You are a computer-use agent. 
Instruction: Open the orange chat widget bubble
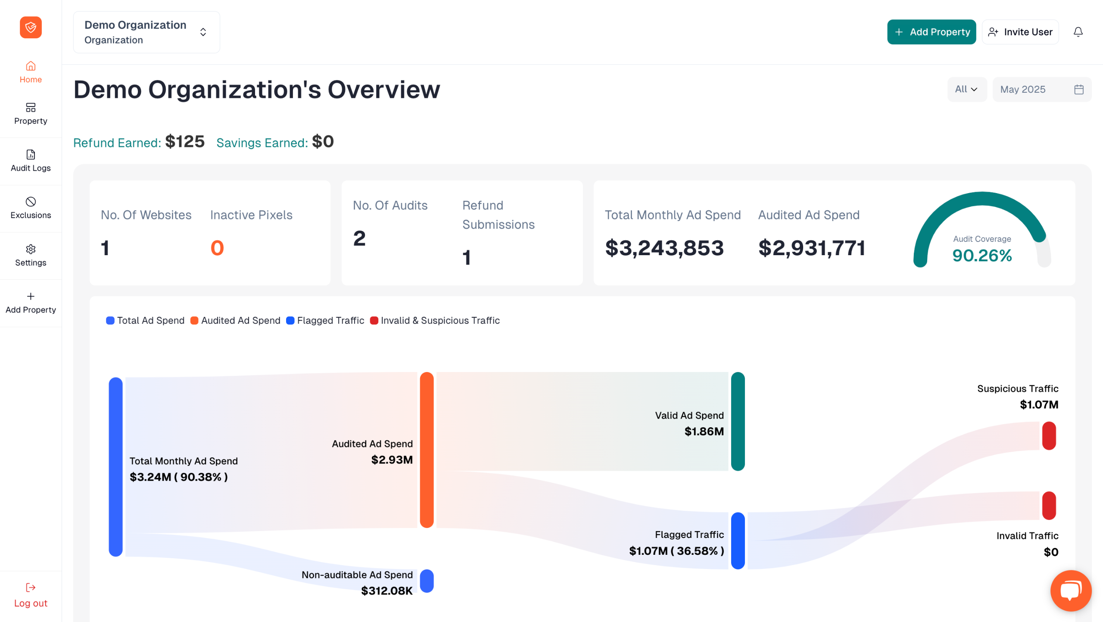click(x=1070, y=590)
